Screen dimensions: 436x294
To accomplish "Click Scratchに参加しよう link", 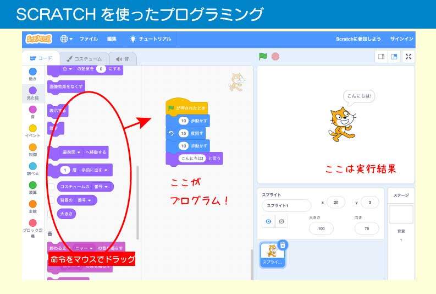I will (358, 39).
